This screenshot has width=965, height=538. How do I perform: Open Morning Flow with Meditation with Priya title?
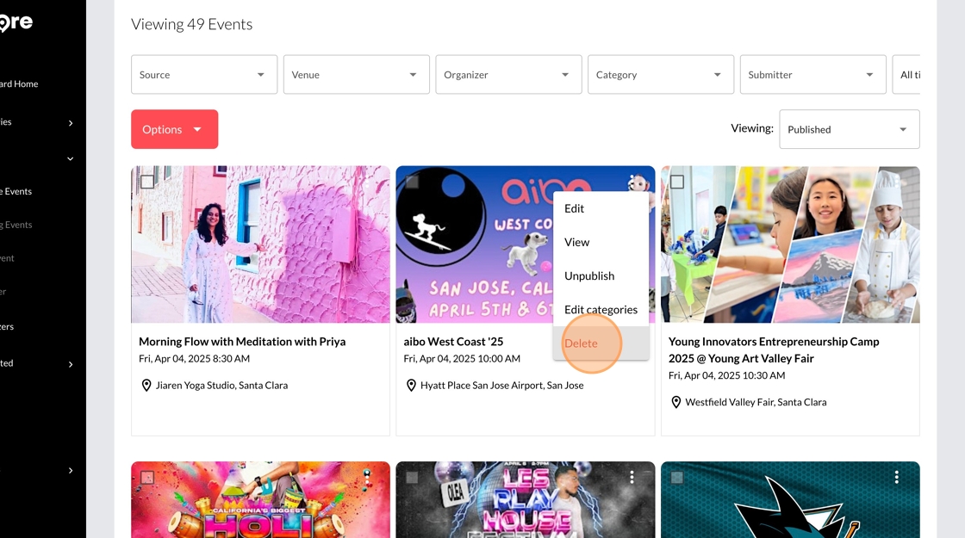(242, 341)
